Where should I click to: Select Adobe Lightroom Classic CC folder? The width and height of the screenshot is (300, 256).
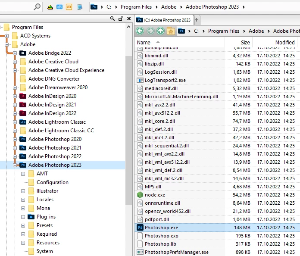pyautogui.click(x=61, y=131)
